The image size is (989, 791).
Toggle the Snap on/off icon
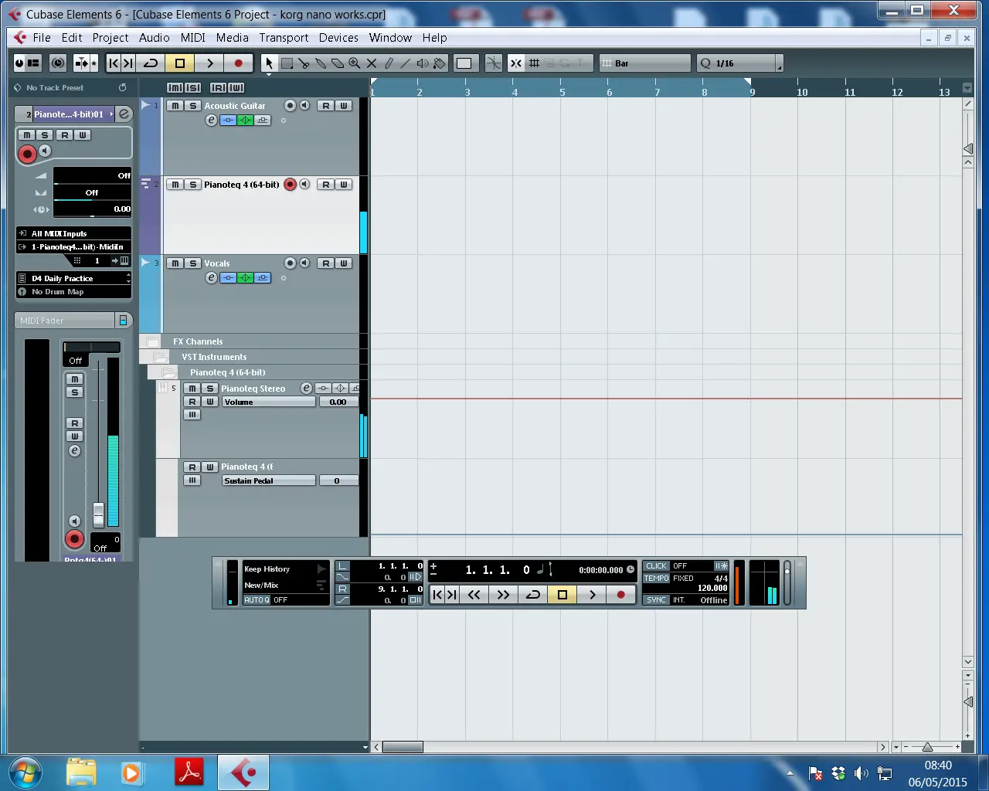point(516,63)
